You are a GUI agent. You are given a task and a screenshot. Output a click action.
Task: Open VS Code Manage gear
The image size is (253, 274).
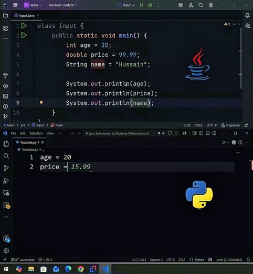[6, 251]
